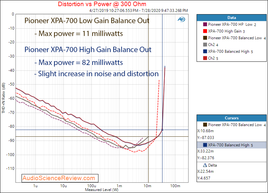Click the '-110' y-axis tick label
Image resolution: width=268 pixels, height=193 pixels.
coord(10,169)
